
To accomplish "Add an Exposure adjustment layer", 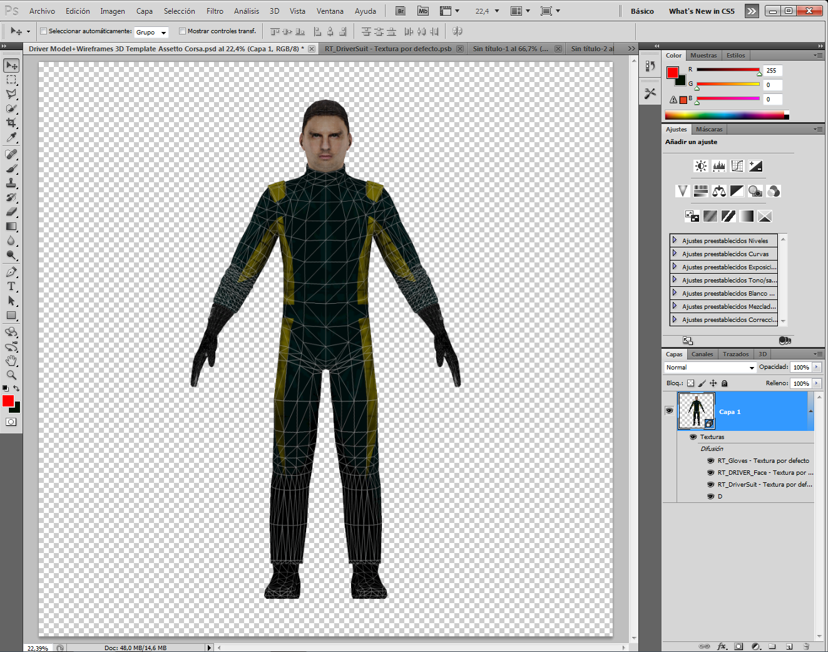I will pos(755,166).
